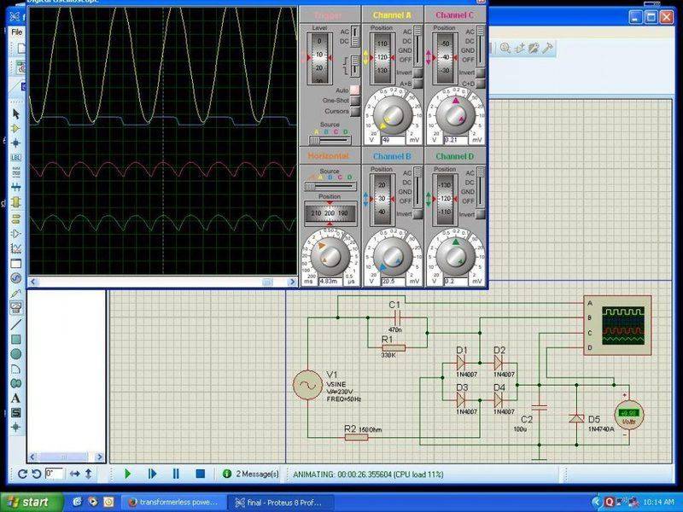Click the rotation angle input field
Viewport: 683px width, 512px height.
[54, 474]
